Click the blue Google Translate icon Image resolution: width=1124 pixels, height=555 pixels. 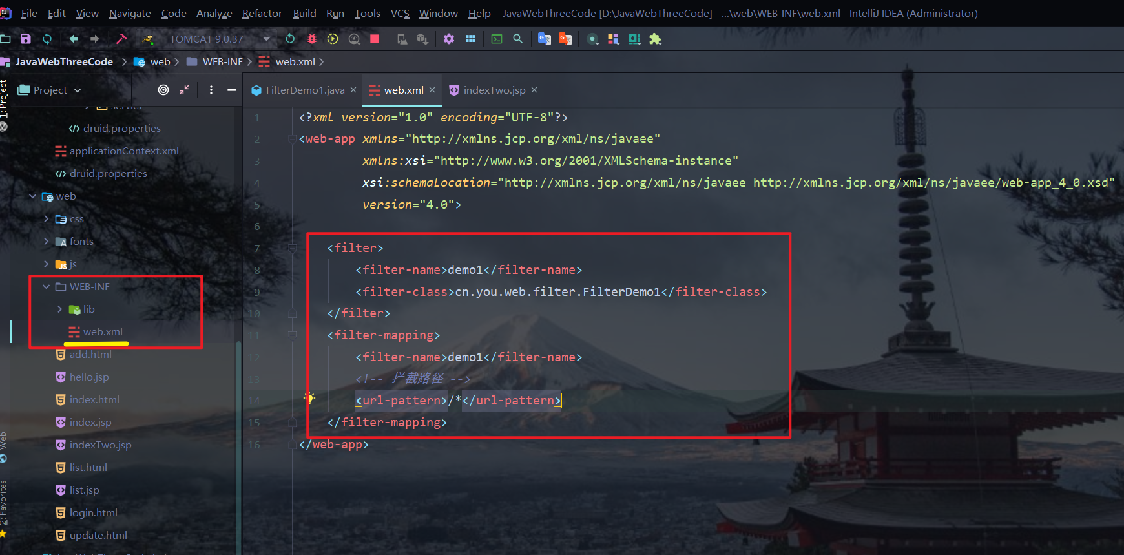pyautogui.click(x=545, y=39)
